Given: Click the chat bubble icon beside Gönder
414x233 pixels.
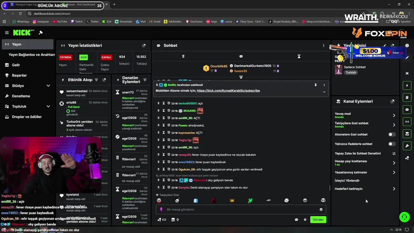Looking at the screenshot, I should (296, 220).
